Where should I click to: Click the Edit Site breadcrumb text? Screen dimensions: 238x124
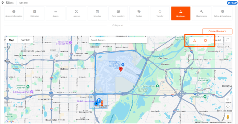click(x=24, y=3)
